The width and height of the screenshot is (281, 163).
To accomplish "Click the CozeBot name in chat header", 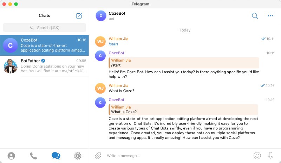I will (117, 13).
